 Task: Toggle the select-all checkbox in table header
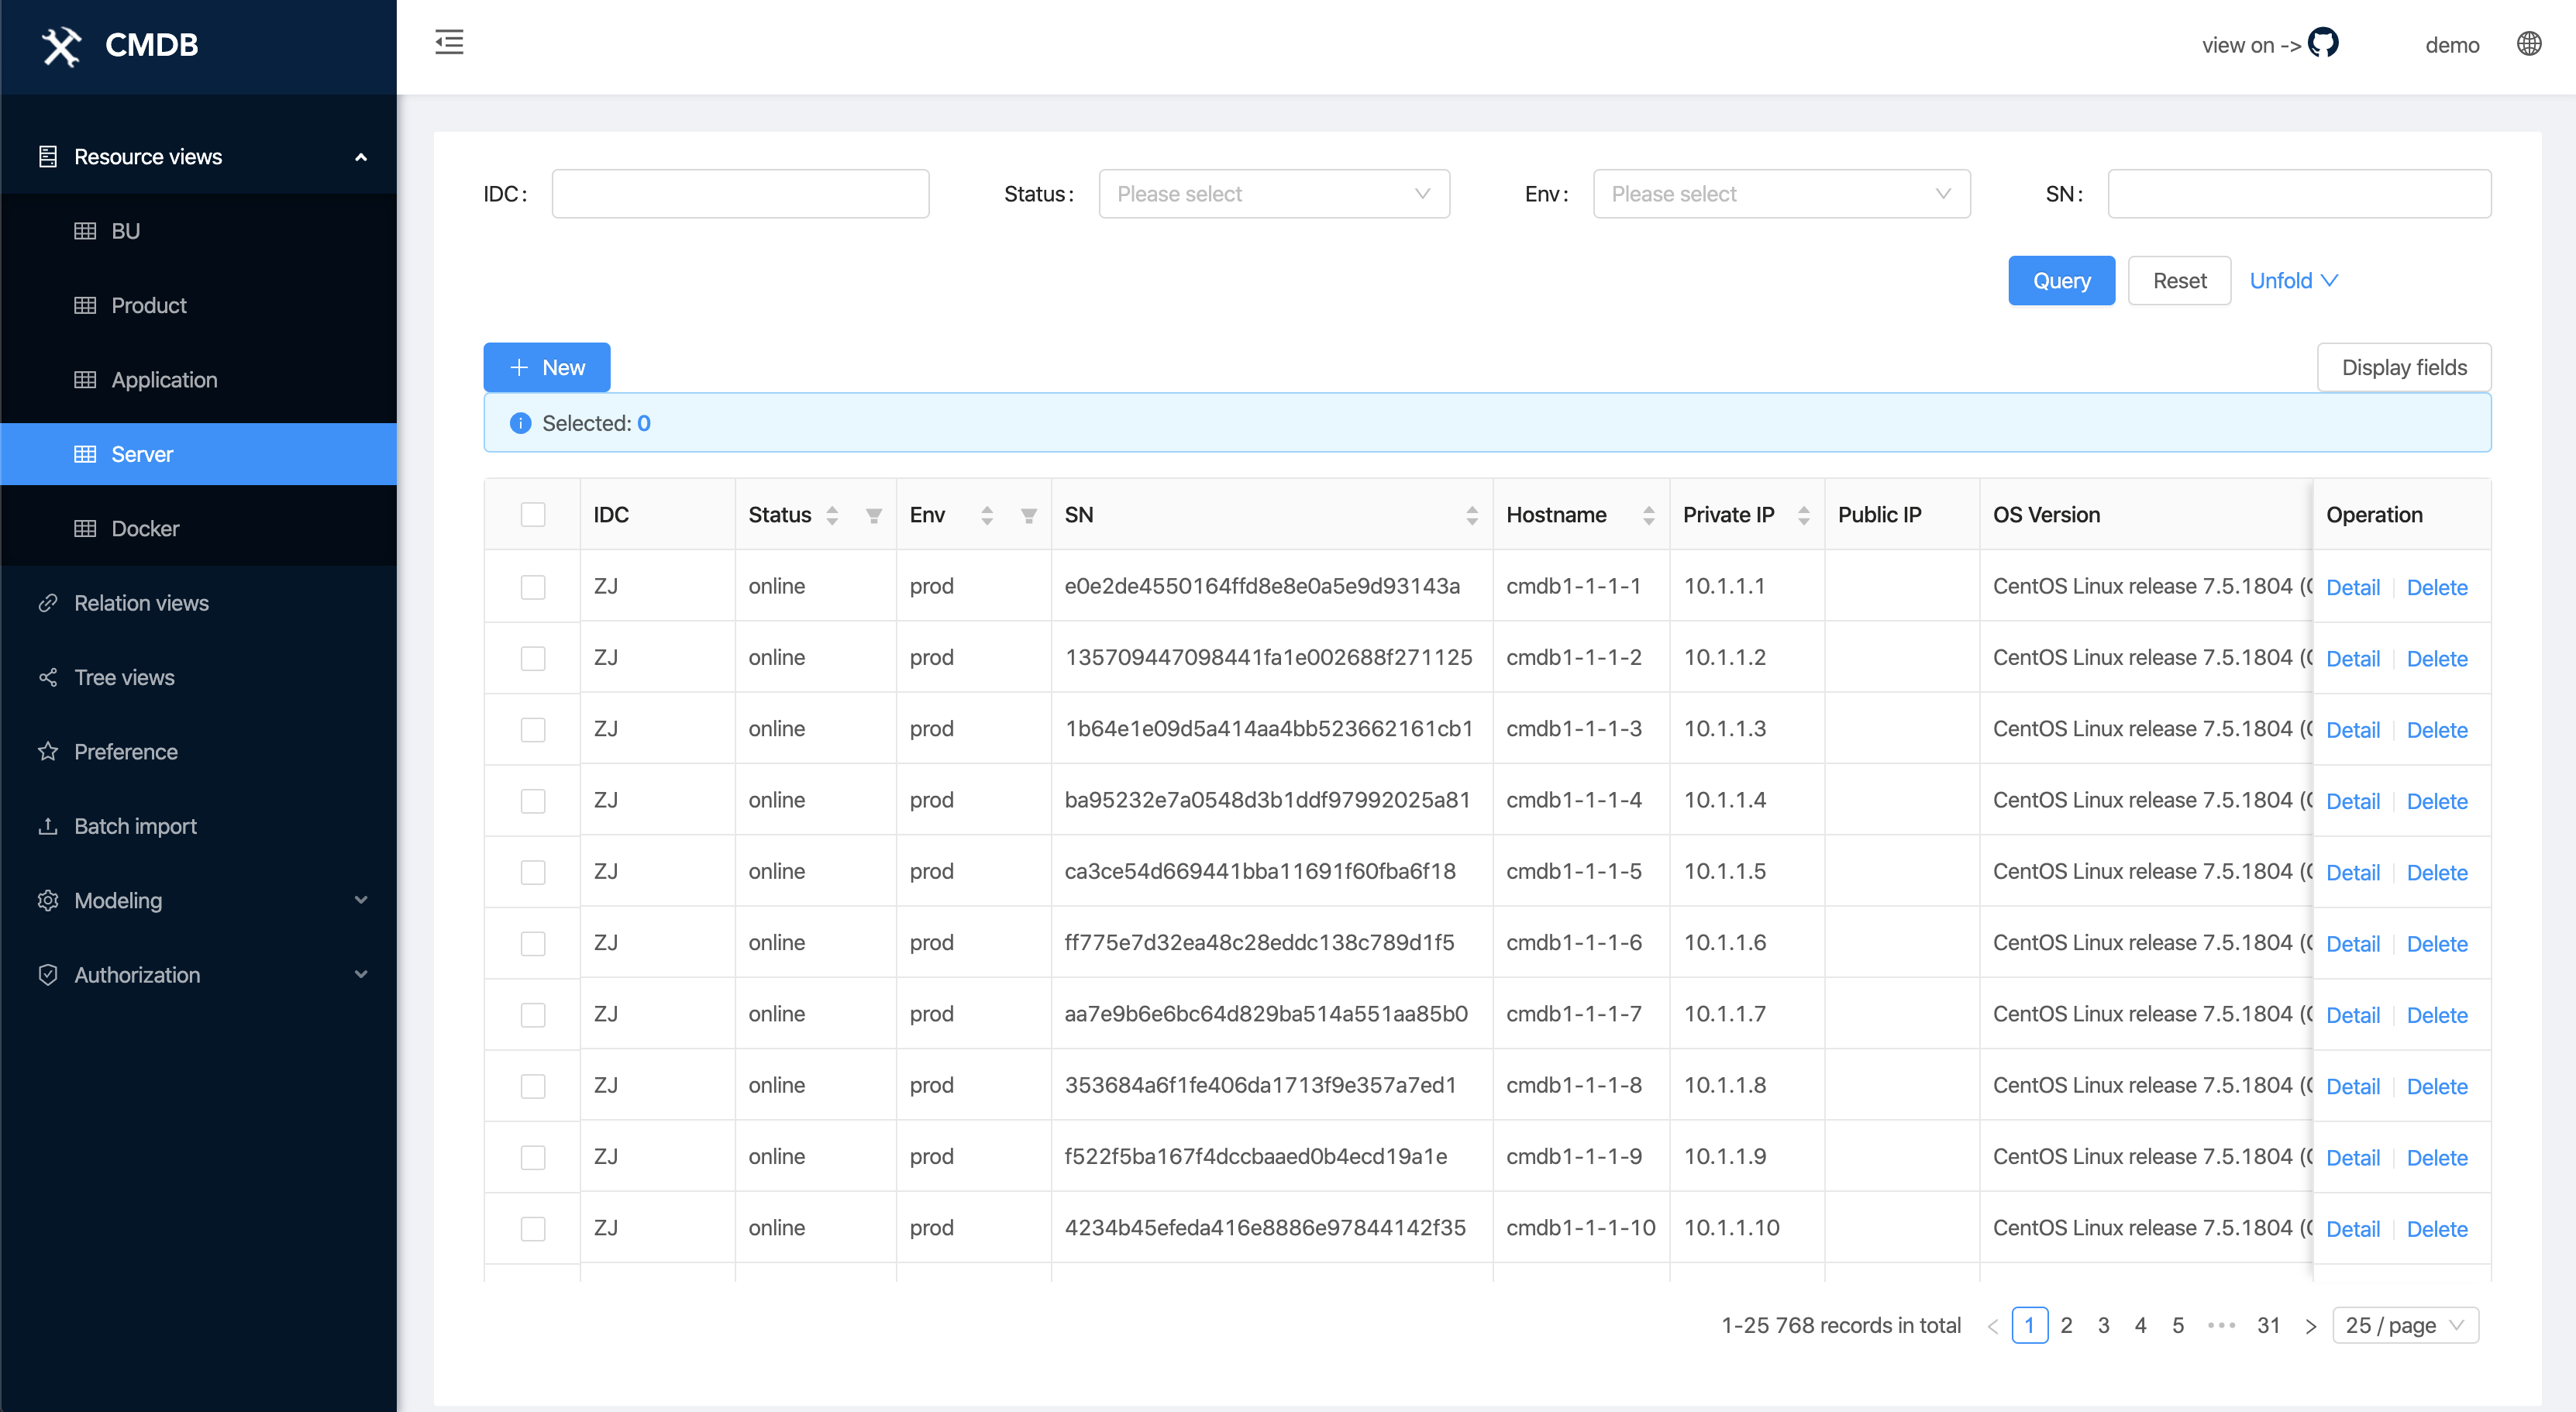tap(533, 515)
